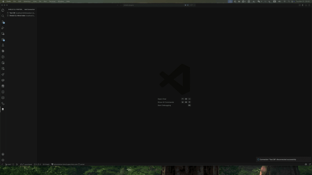
Task: Click the Wi-Fi icon in menu bar
Action: 285,1
